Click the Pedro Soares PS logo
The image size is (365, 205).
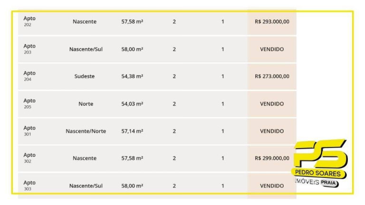319,163
